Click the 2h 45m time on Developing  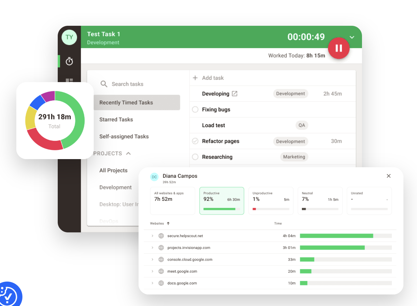click(x=332, y=94)
